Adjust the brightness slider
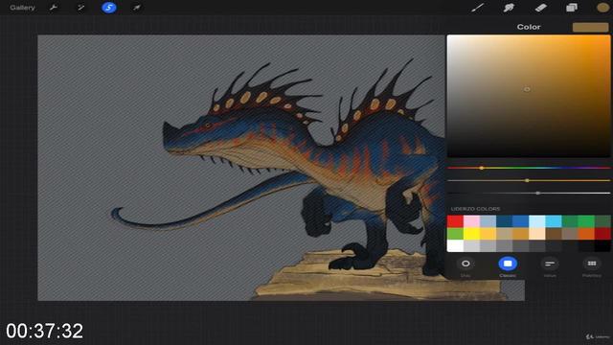Image resolution: width=613 pixels, height=345 pixels. click(x=529, y=193)
